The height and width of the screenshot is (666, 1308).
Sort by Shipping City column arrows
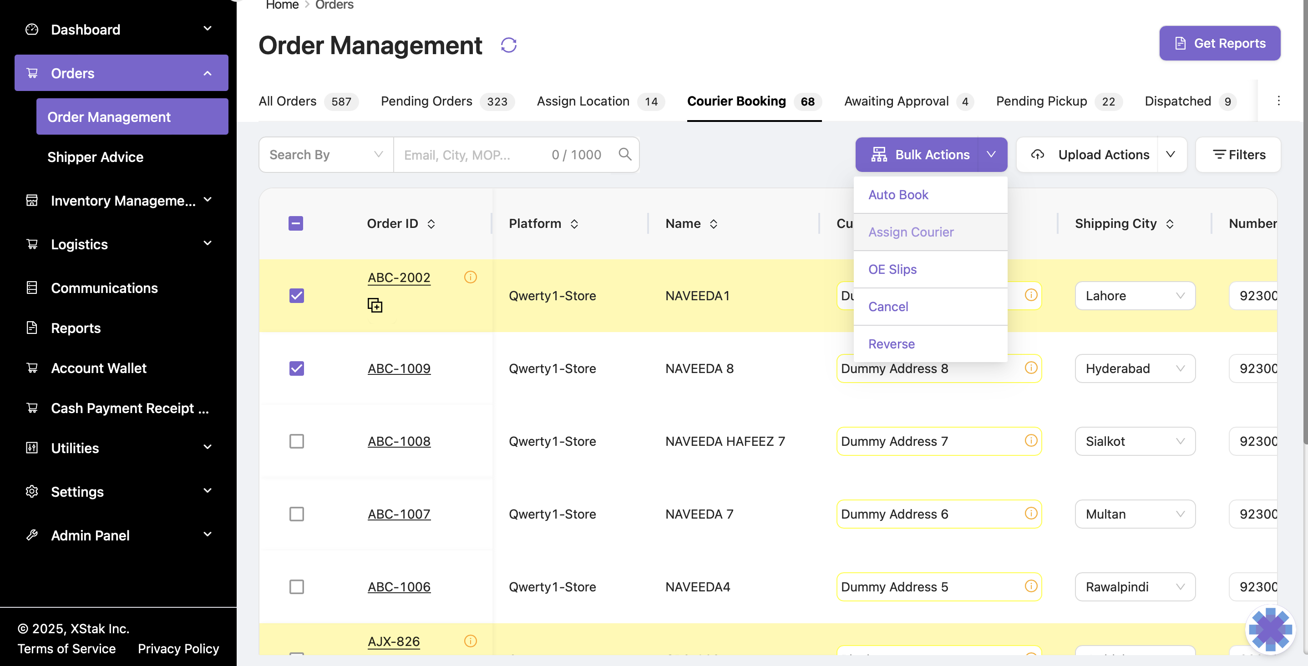[1170, 224]
